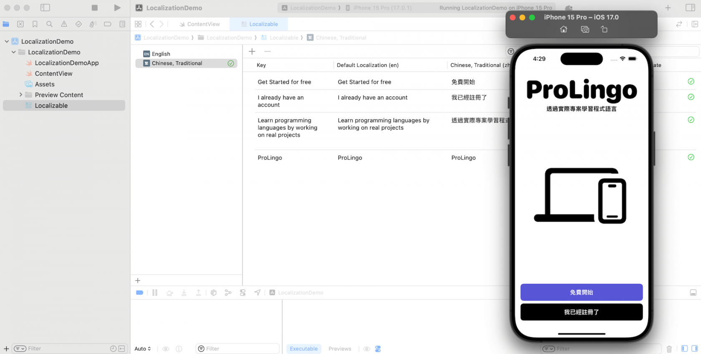Tap the purple 免費開始 button
This screenshot has height=354, width=701.
581,292
